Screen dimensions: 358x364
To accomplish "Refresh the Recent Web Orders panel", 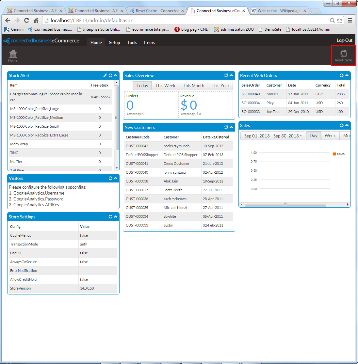I will tap(342, 75).
